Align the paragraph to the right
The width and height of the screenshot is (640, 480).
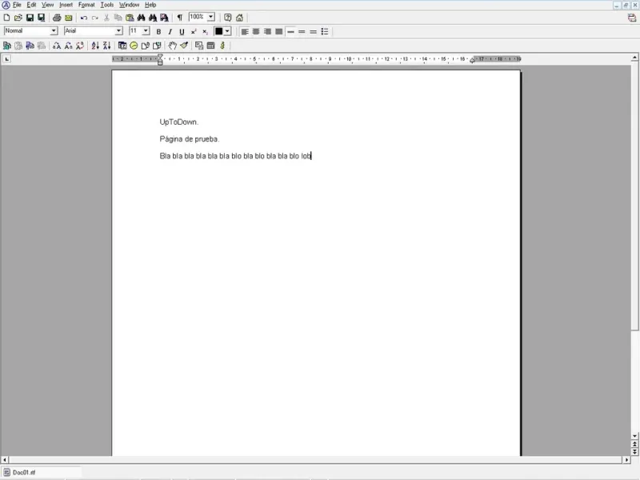tap(267, 31)
